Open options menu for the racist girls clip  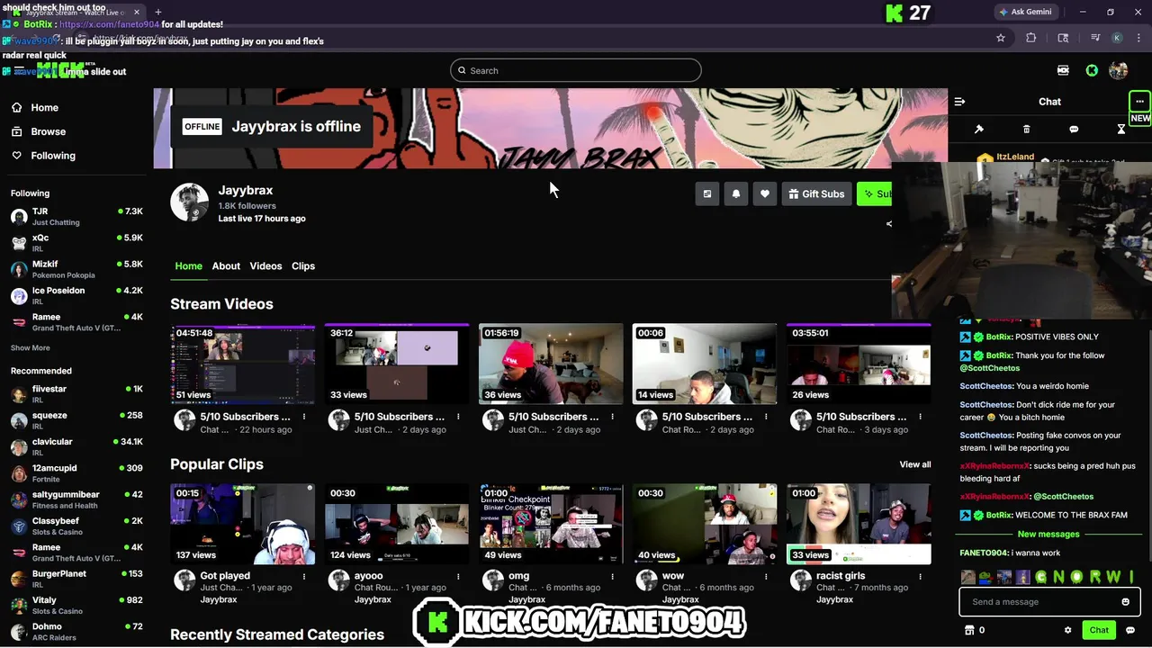[920, 576]
